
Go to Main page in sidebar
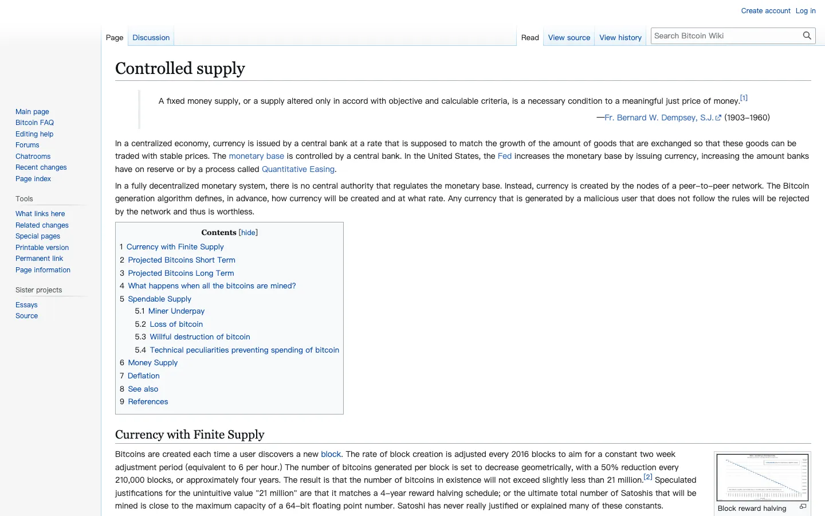[x=32, y=112]
